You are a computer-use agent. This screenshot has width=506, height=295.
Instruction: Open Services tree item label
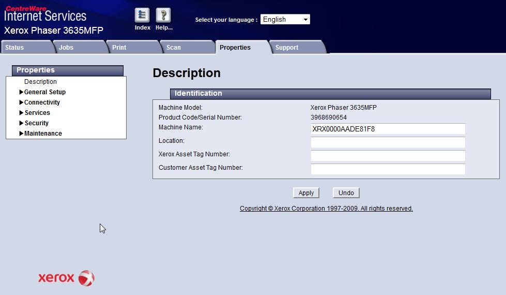tap(37, 113)
